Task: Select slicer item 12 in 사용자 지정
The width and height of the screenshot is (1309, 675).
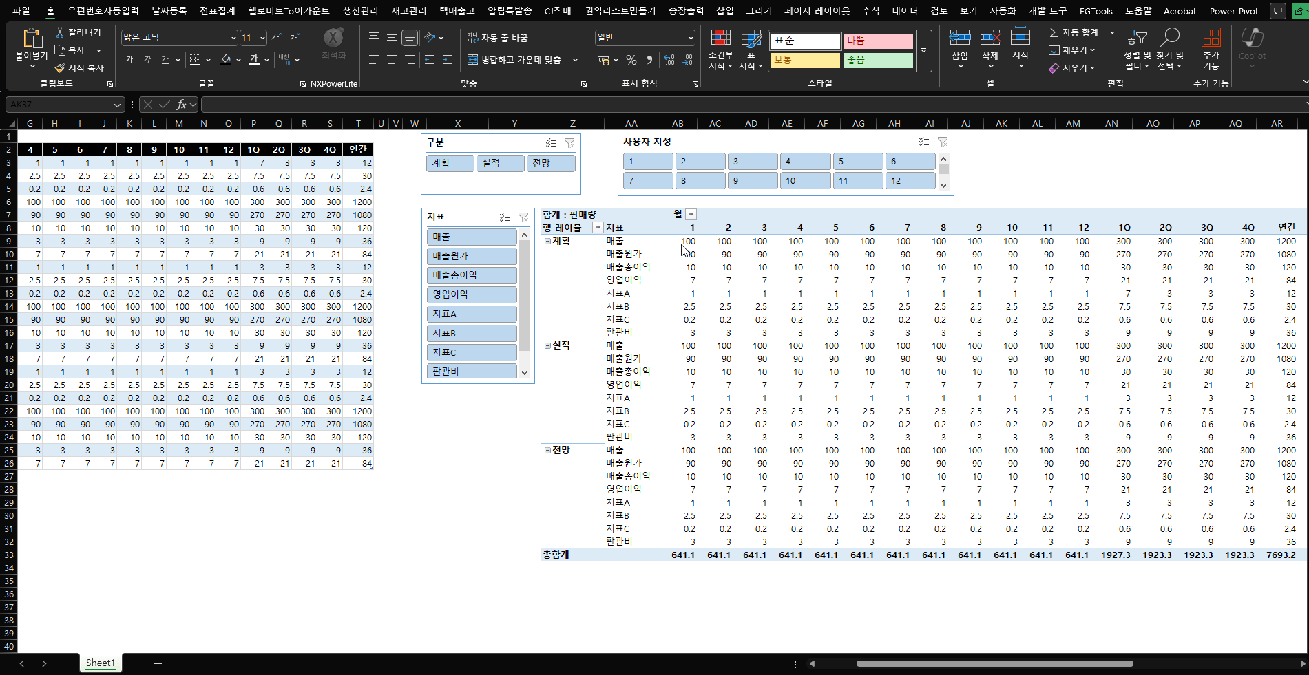Action: click(x=910, y=181)
